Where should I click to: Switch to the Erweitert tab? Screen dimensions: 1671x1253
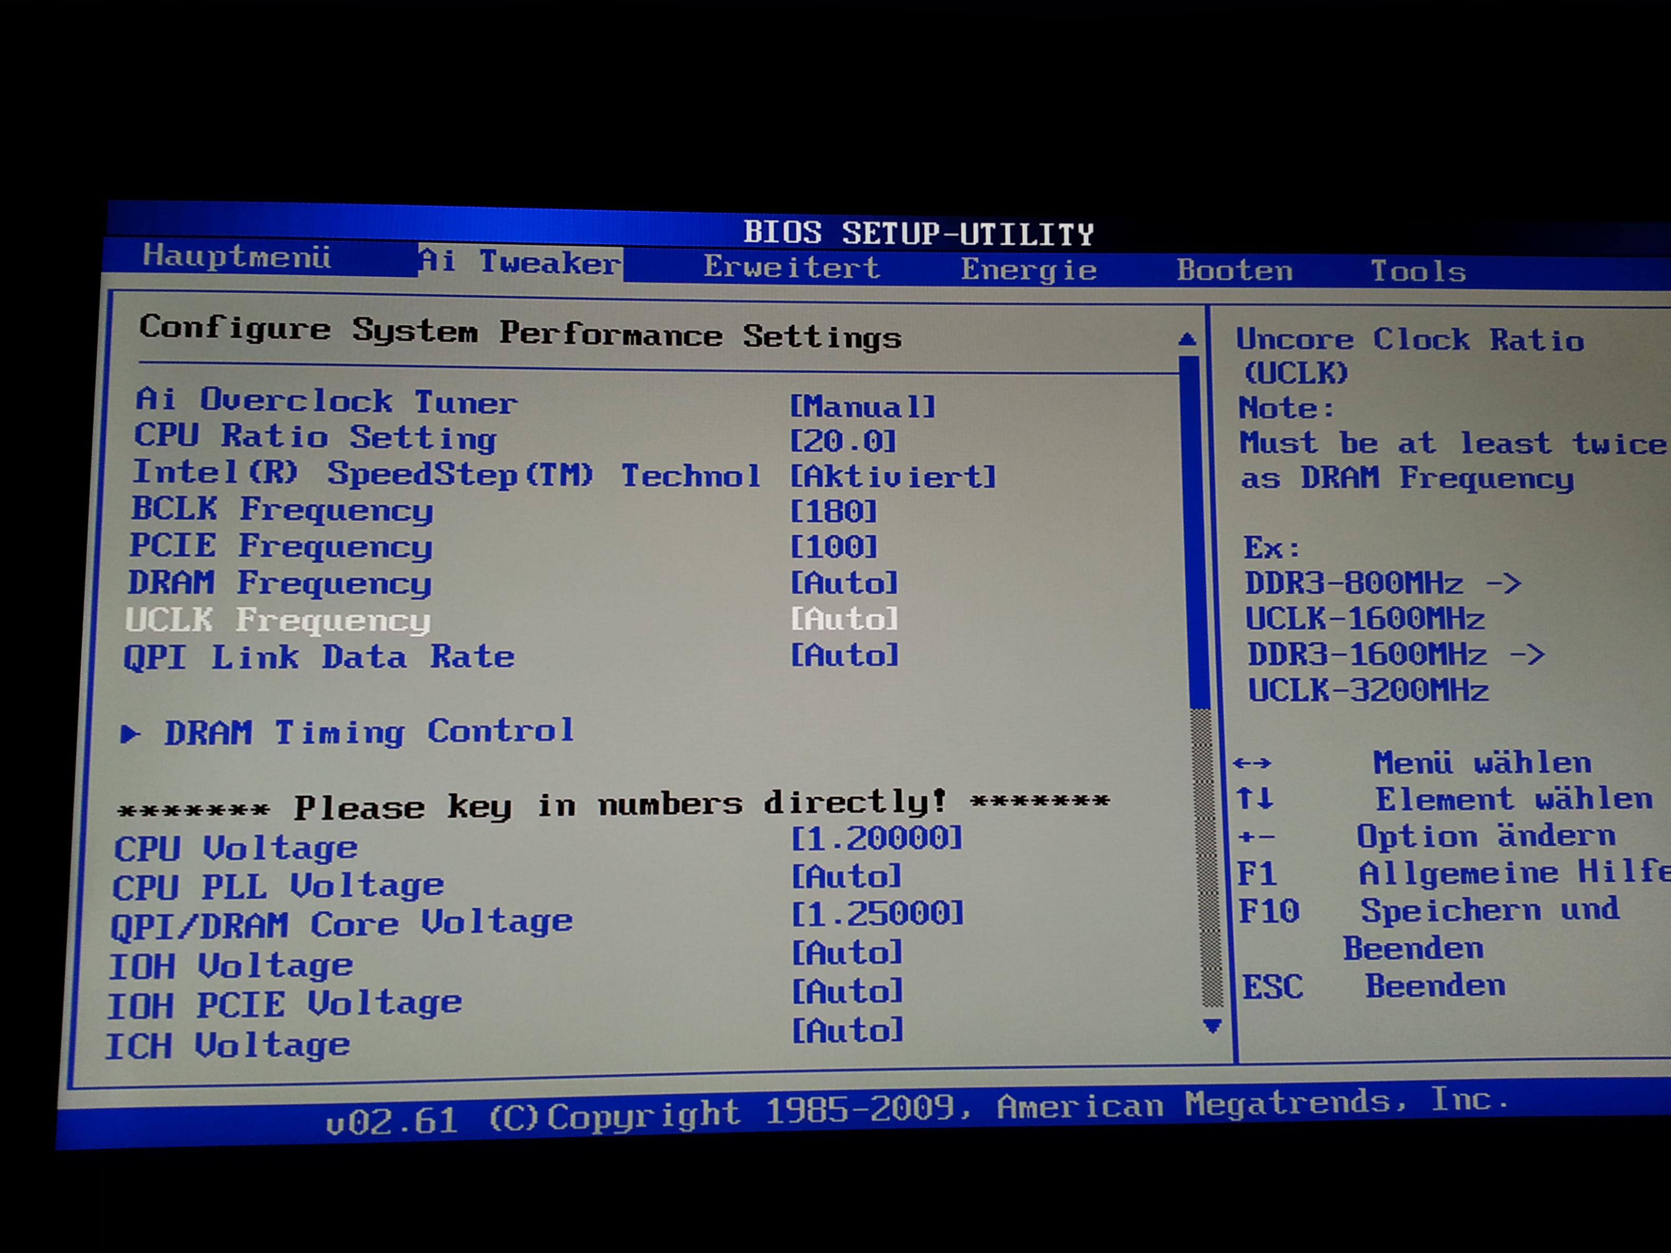[x=791, y=267]
